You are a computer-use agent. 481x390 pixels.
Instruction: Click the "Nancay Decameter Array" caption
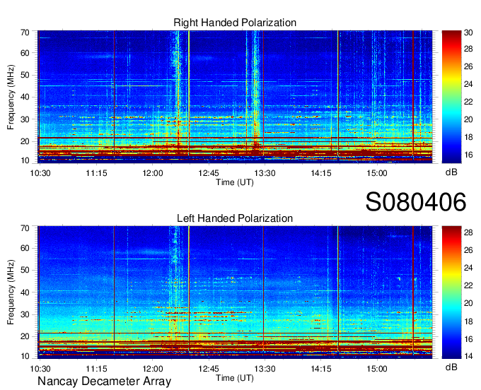point(104,382)
